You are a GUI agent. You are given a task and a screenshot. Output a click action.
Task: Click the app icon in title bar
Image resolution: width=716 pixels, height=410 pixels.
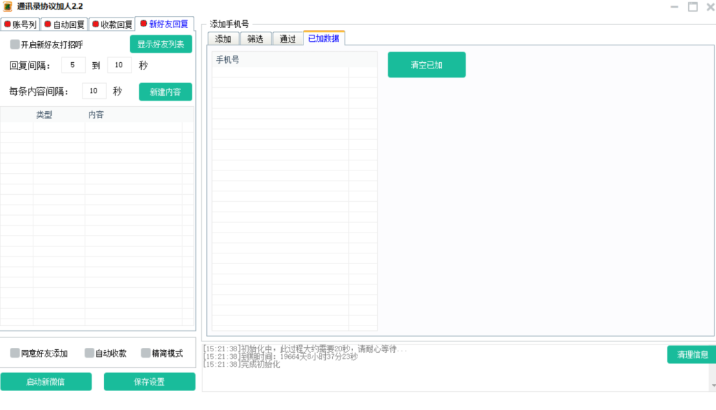(x=8, y=6)
